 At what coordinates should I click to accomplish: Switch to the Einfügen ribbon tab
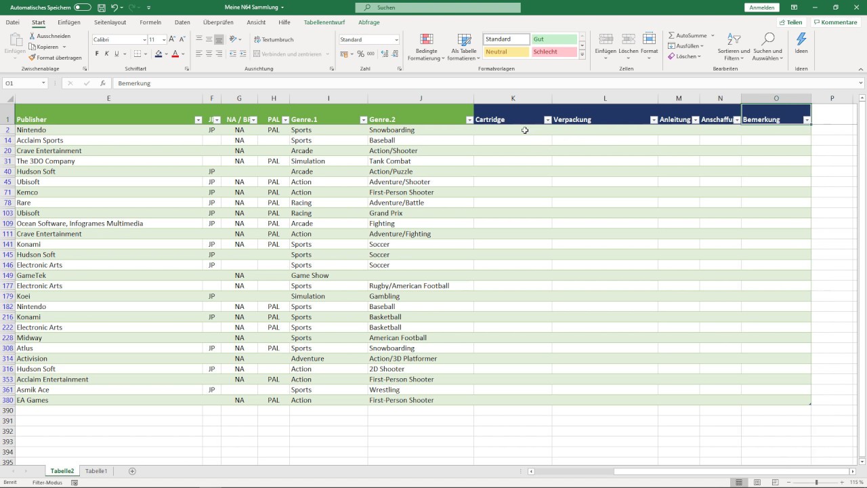pyautogui.click(x=69, y=22)
